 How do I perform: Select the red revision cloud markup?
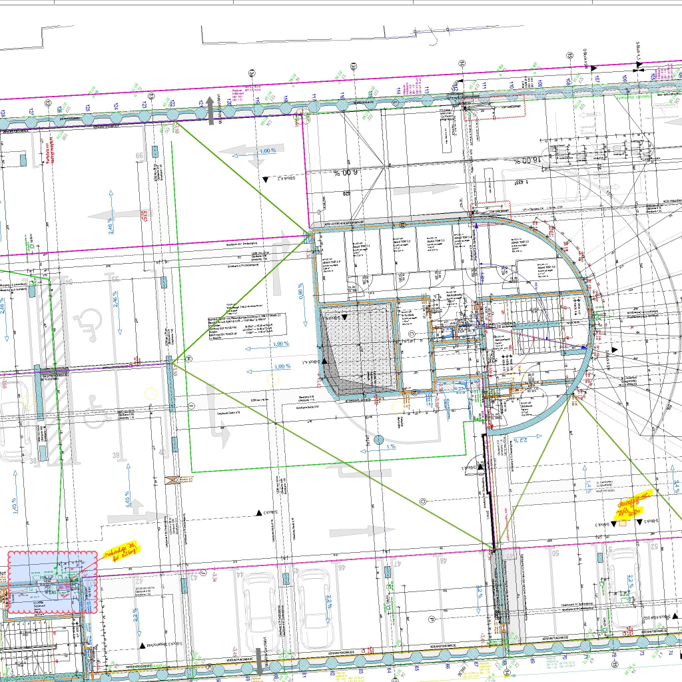[53, 581]
